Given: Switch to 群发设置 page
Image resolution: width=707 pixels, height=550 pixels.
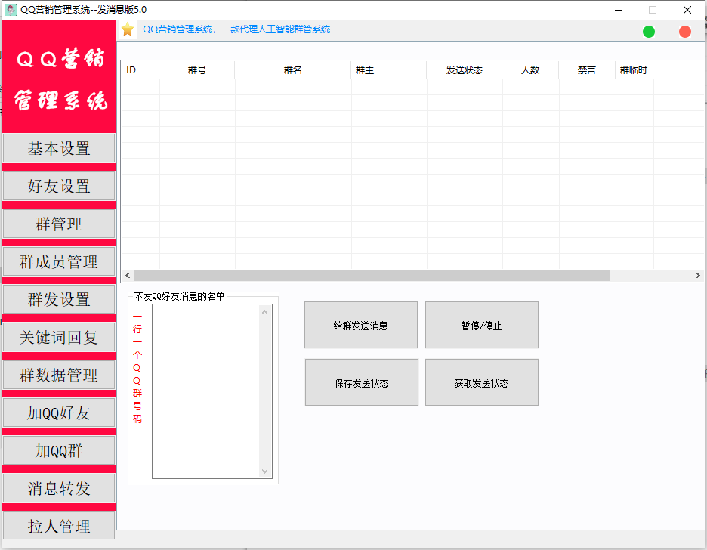Looking at the screenshot, I should pos(59,299).
